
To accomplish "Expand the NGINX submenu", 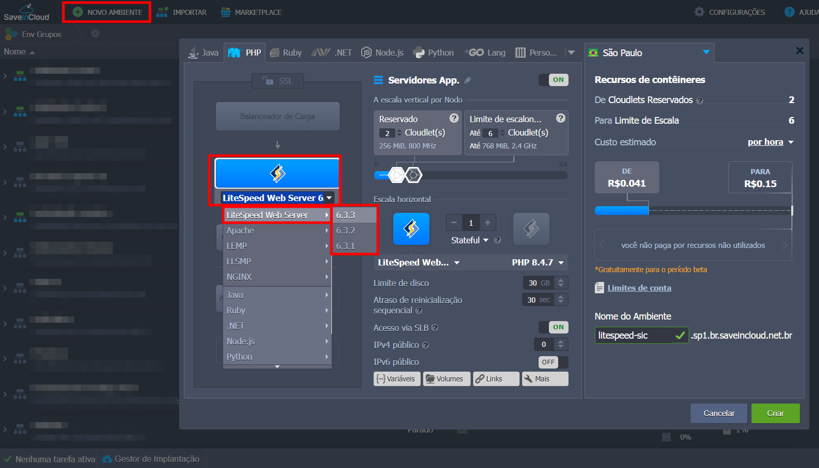I will tap(277, 277).
